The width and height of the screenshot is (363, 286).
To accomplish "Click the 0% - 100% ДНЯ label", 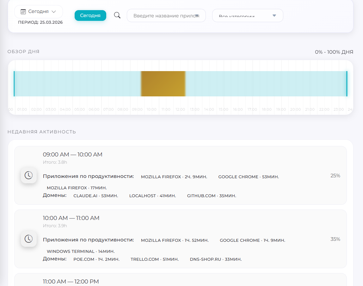I will tap(334, 52).
